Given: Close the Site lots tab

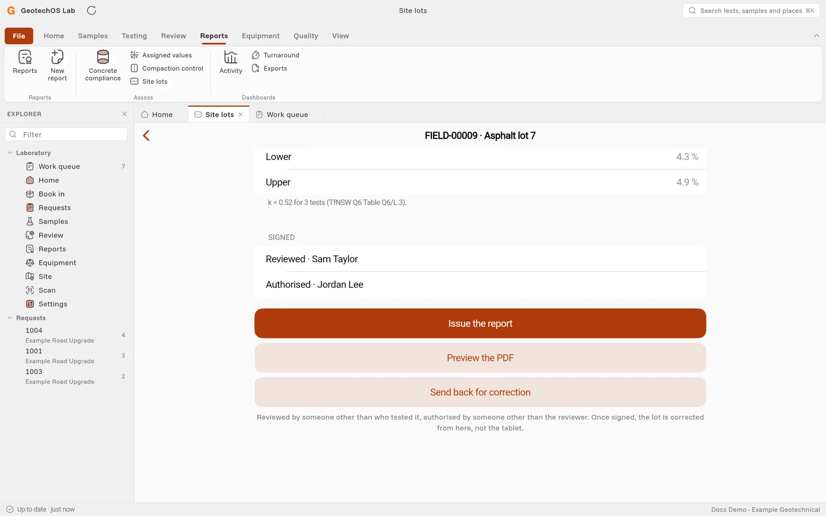Looking at the screenshot, I should coord(241,115).
